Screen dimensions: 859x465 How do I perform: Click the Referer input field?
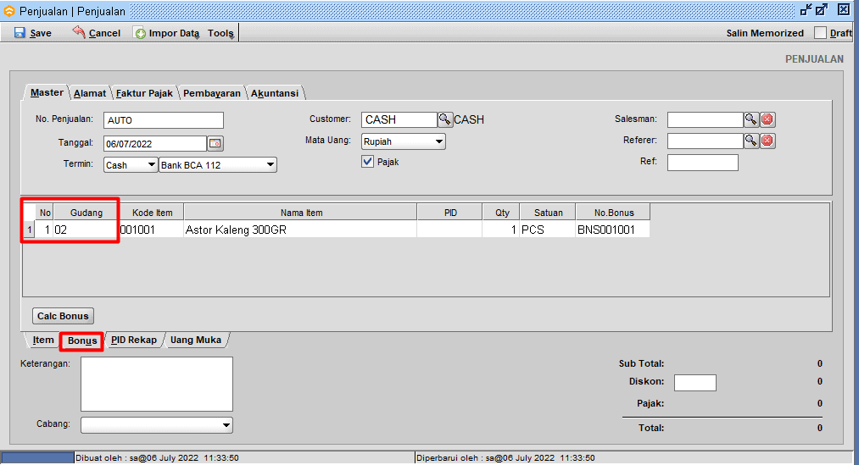[x=705, y=141]
